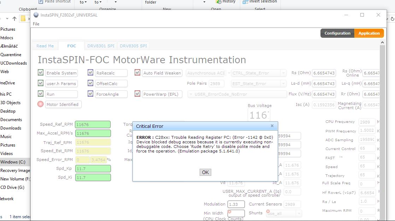
Task: Toggle the OffsetCalc checkbox
Action: tap(90, 83)
